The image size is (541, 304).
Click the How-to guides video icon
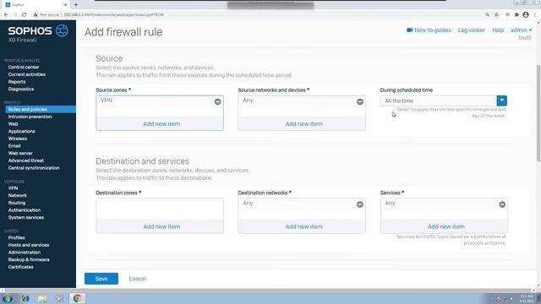click(409, 30)
